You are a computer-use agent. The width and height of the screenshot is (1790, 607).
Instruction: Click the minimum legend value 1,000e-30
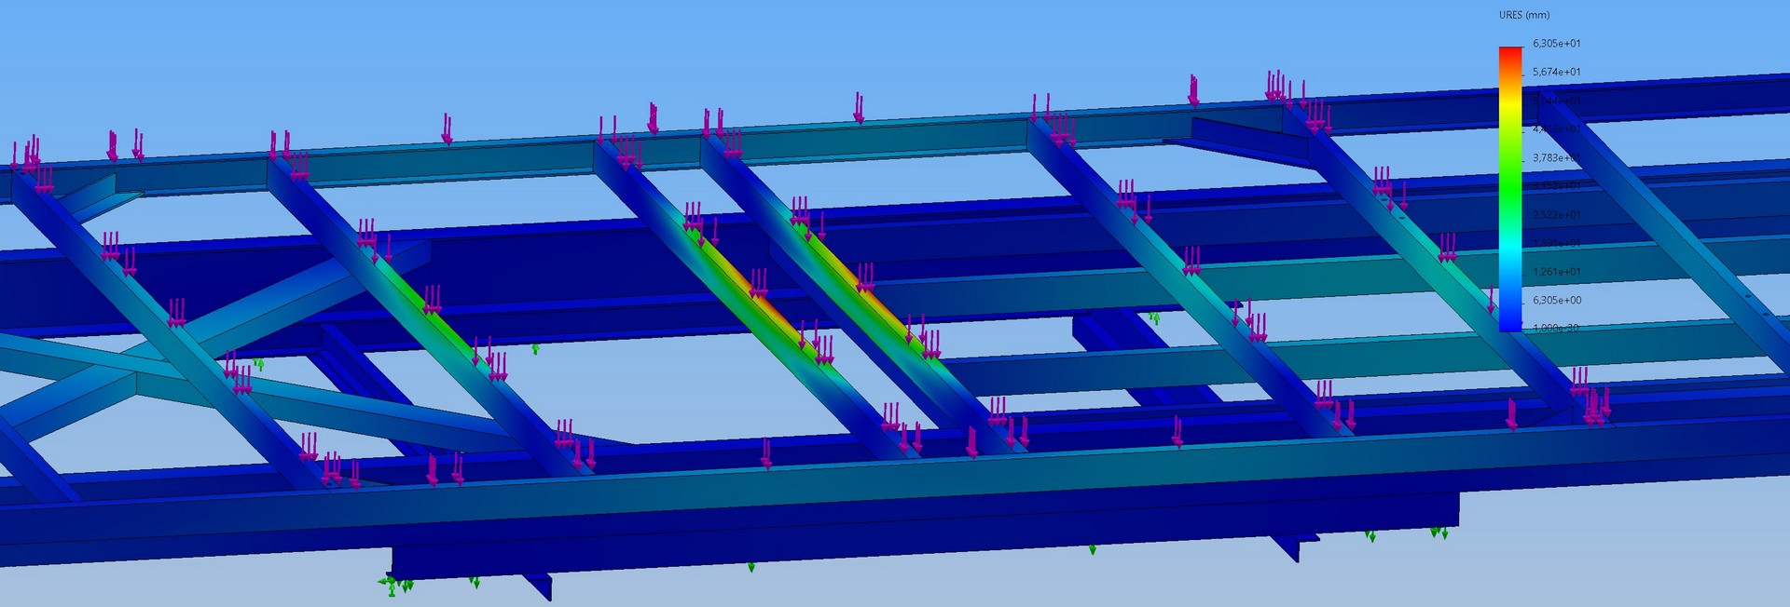tap(1556, 329)
